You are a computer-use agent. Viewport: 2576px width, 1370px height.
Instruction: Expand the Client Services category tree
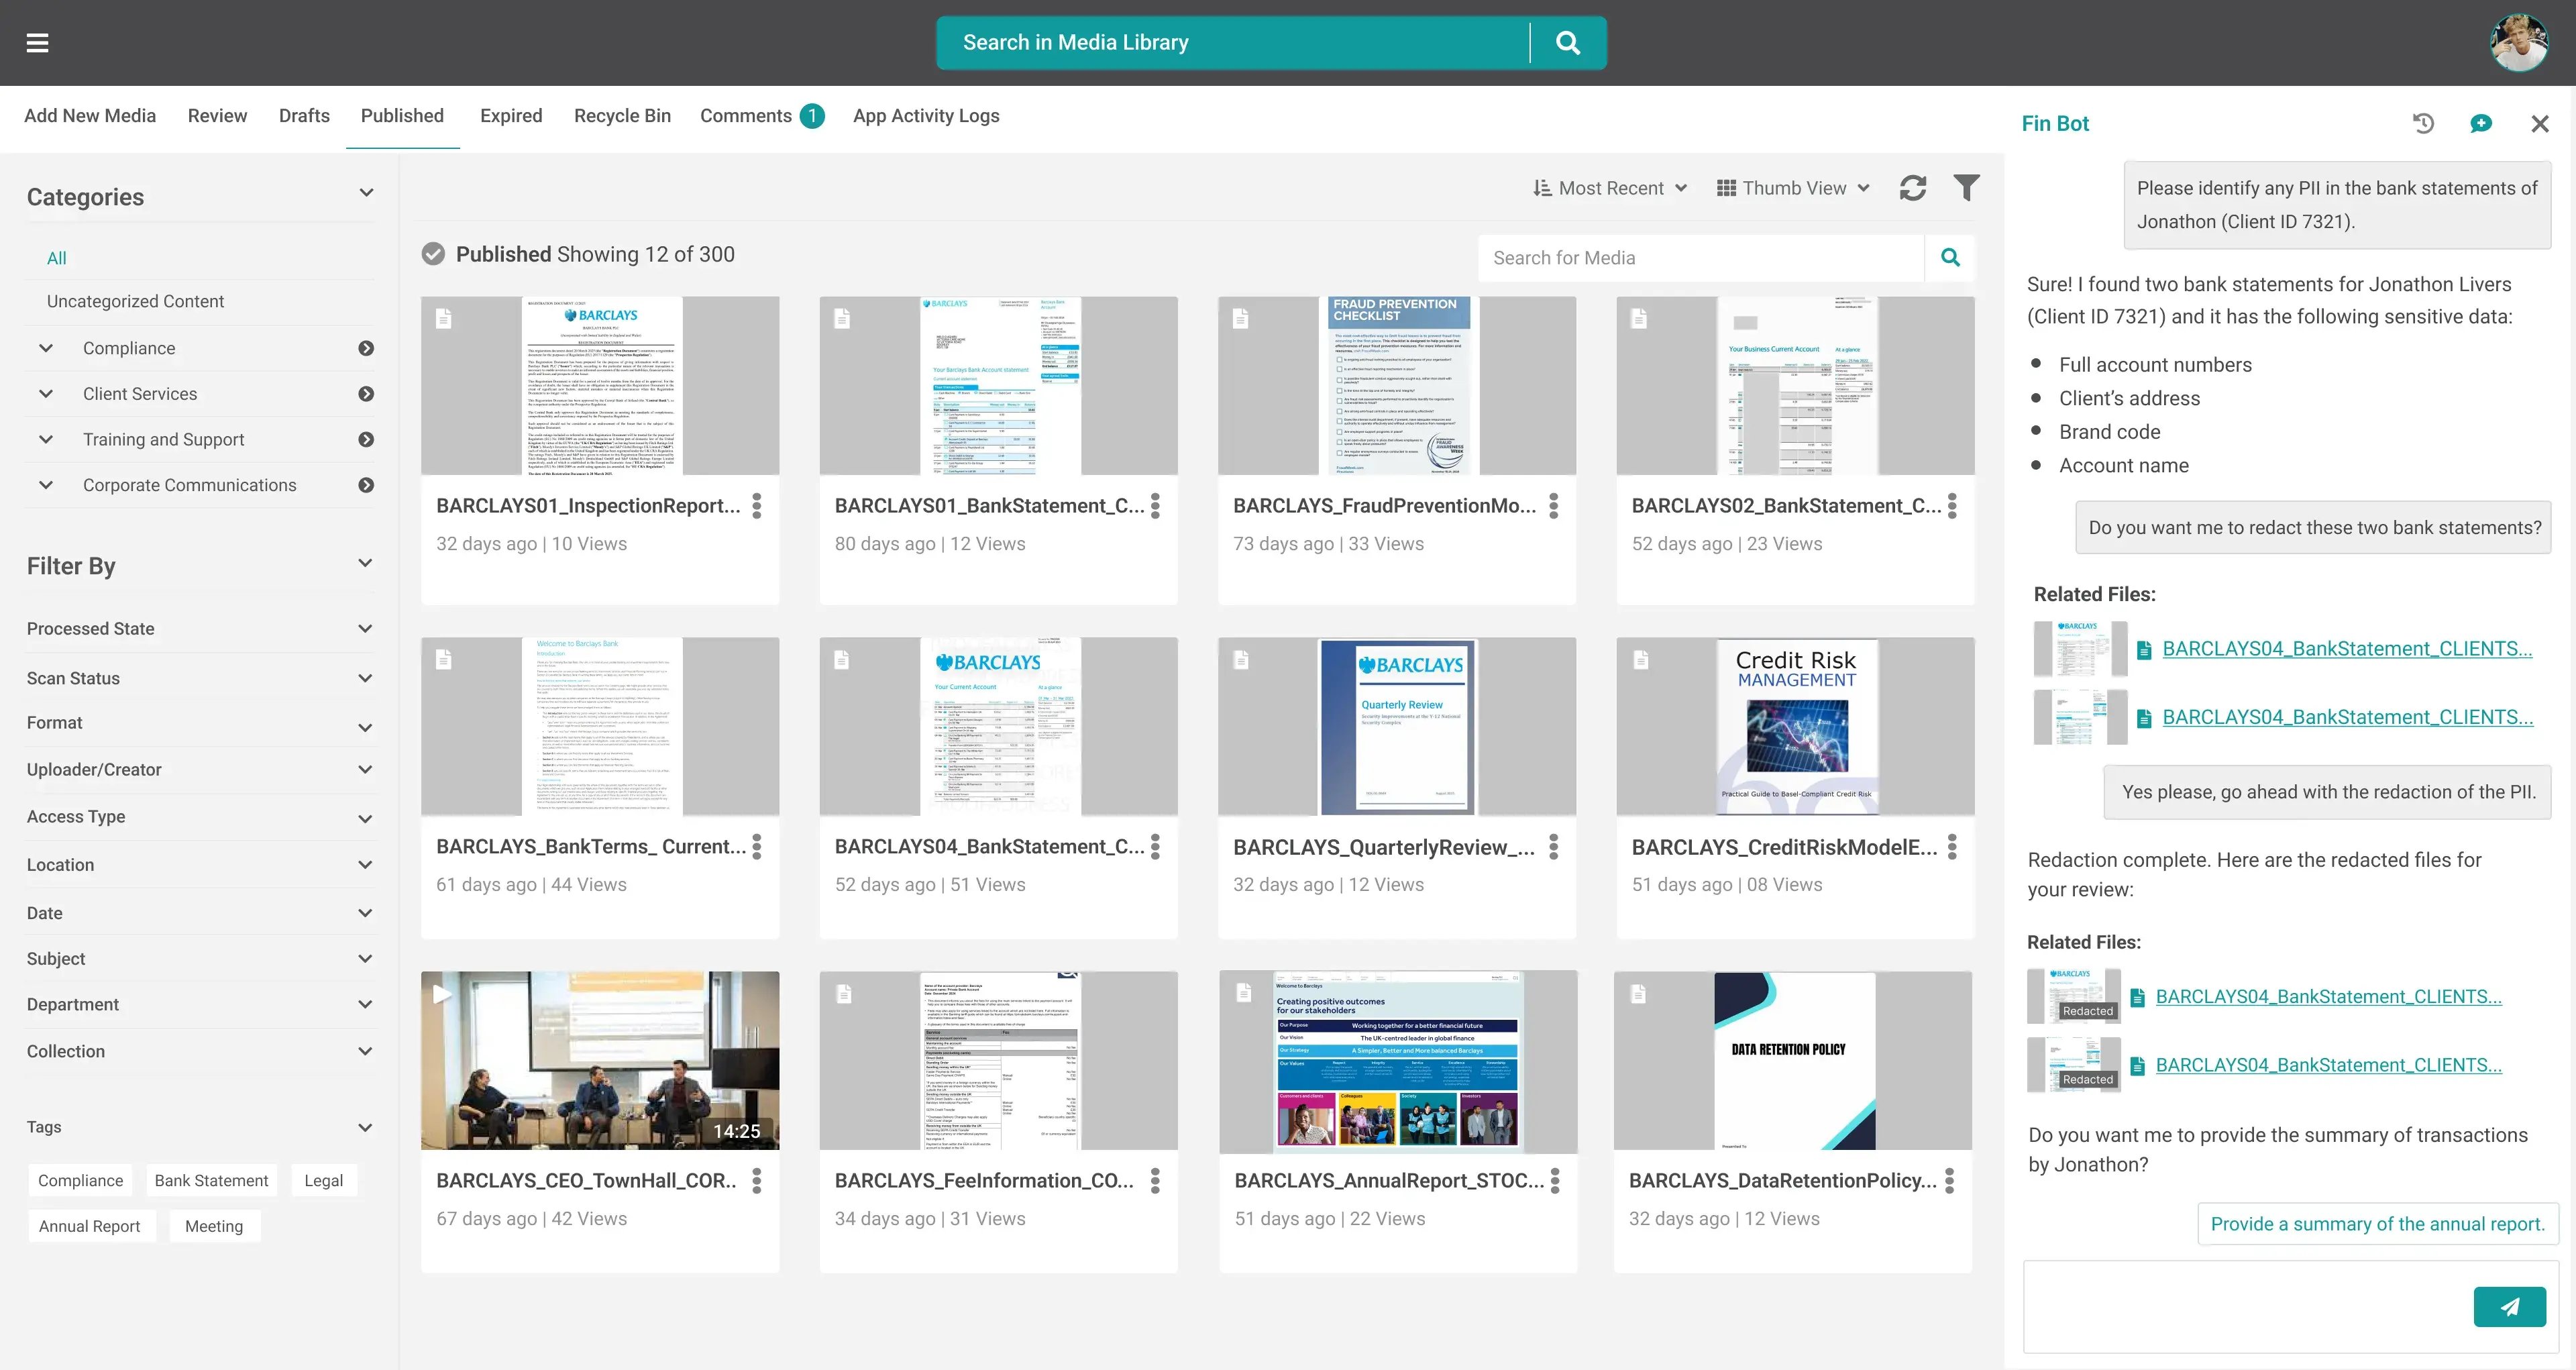point(46,394)
